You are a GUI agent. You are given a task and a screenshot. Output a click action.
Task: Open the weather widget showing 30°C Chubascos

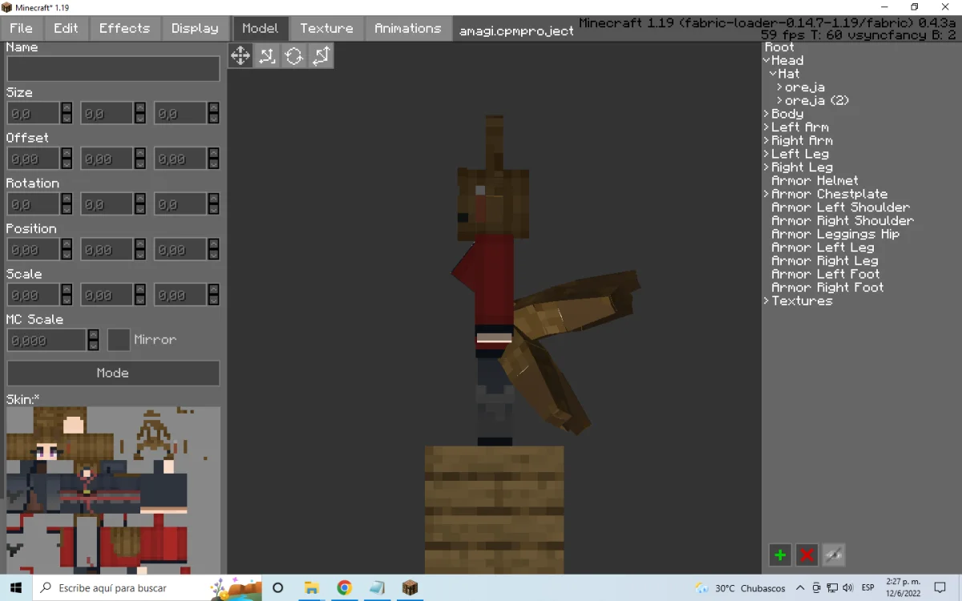tap(741, 588)
